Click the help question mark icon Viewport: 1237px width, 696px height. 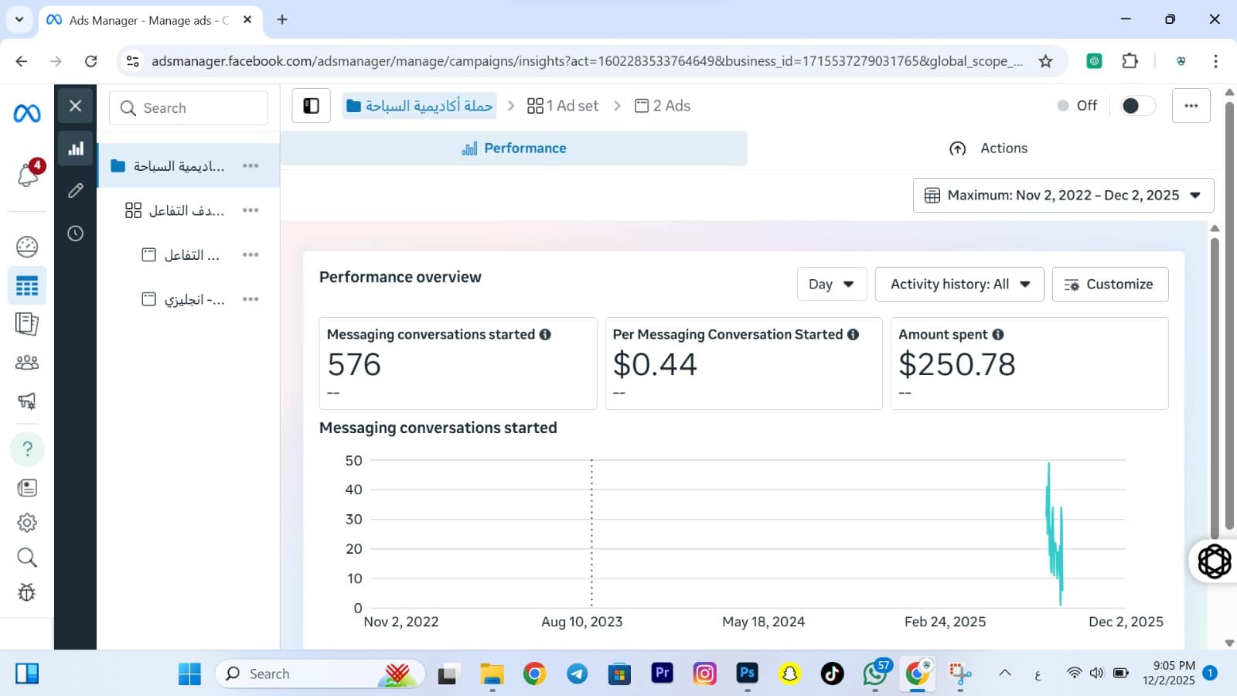(27, 449)
